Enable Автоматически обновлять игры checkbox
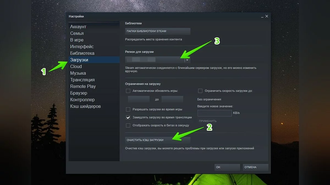Viewport: 330px width, 185px height. coord(128,91)
